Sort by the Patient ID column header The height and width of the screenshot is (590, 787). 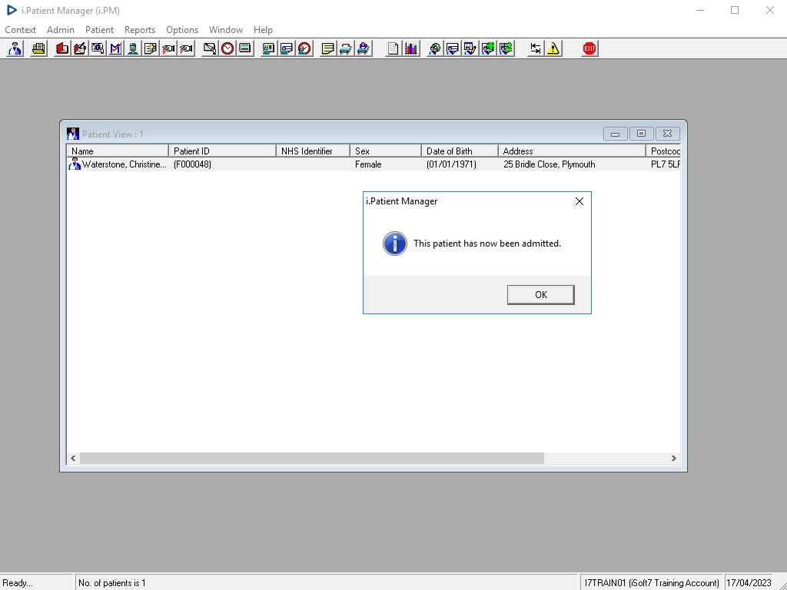[222, 151]
